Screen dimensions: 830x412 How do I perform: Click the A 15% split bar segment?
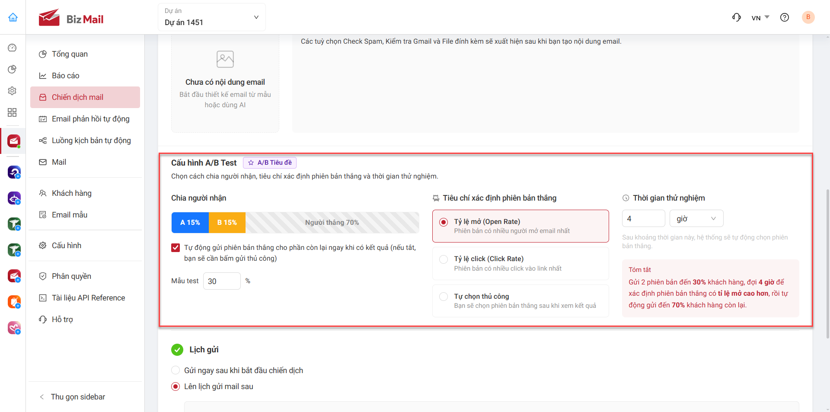click(190, 223)
